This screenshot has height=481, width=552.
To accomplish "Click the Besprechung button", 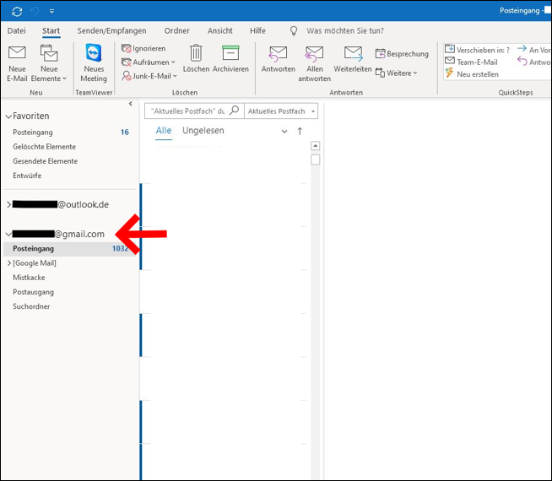I will 402,54.
